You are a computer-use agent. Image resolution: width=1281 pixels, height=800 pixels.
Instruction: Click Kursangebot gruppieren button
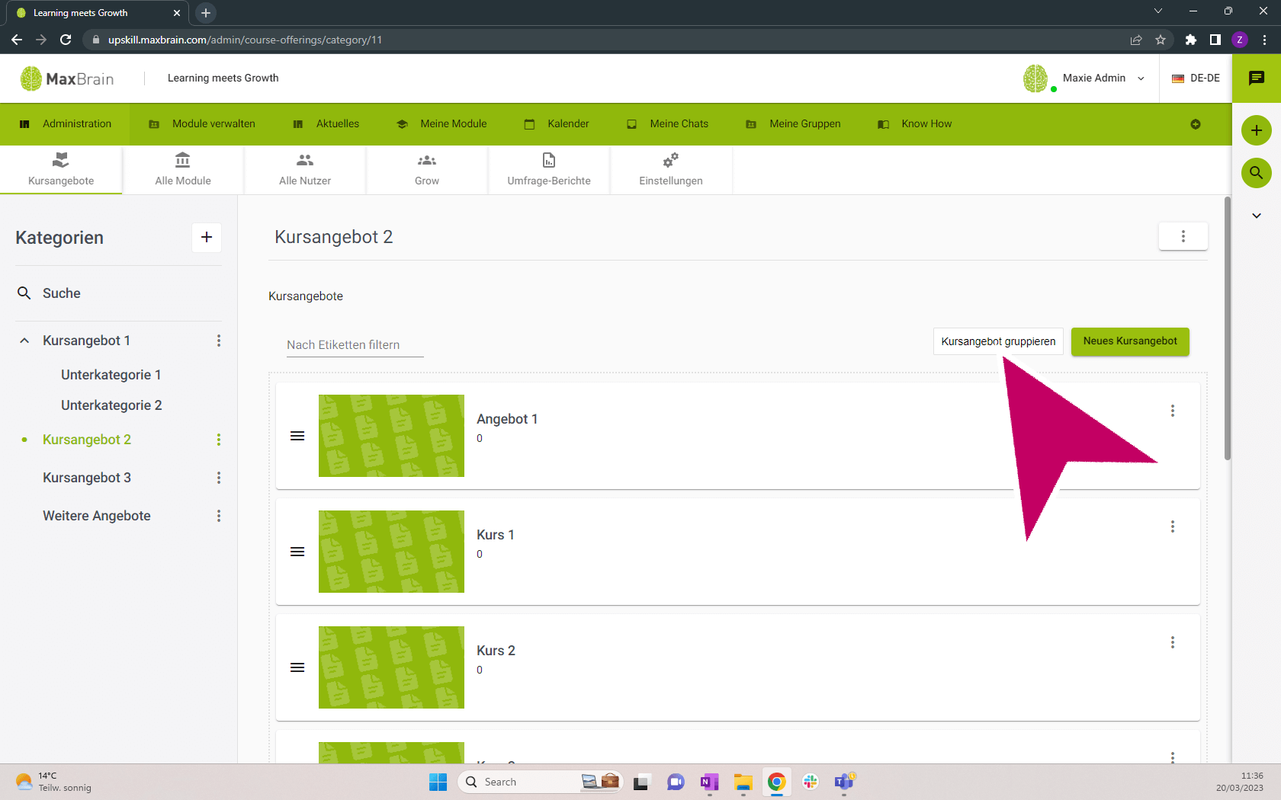[998, 341]
